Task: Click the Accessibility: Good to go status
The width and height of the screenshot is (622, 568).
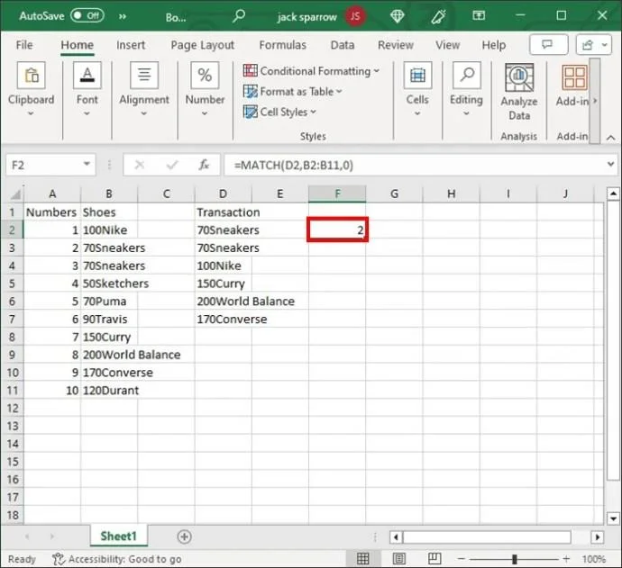Action: [117, 559]
